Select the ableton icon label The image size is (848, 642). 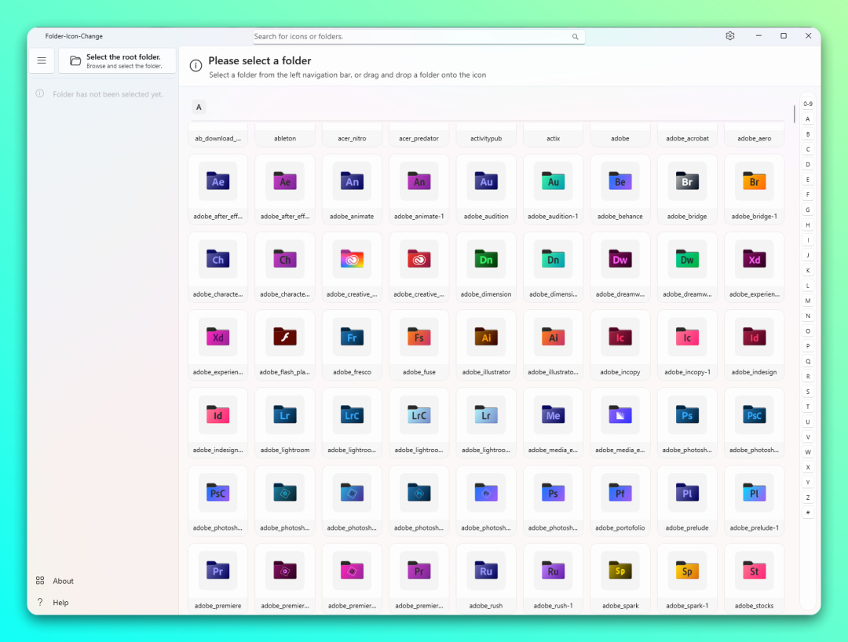pyautogui.click(x=285, y=138)
